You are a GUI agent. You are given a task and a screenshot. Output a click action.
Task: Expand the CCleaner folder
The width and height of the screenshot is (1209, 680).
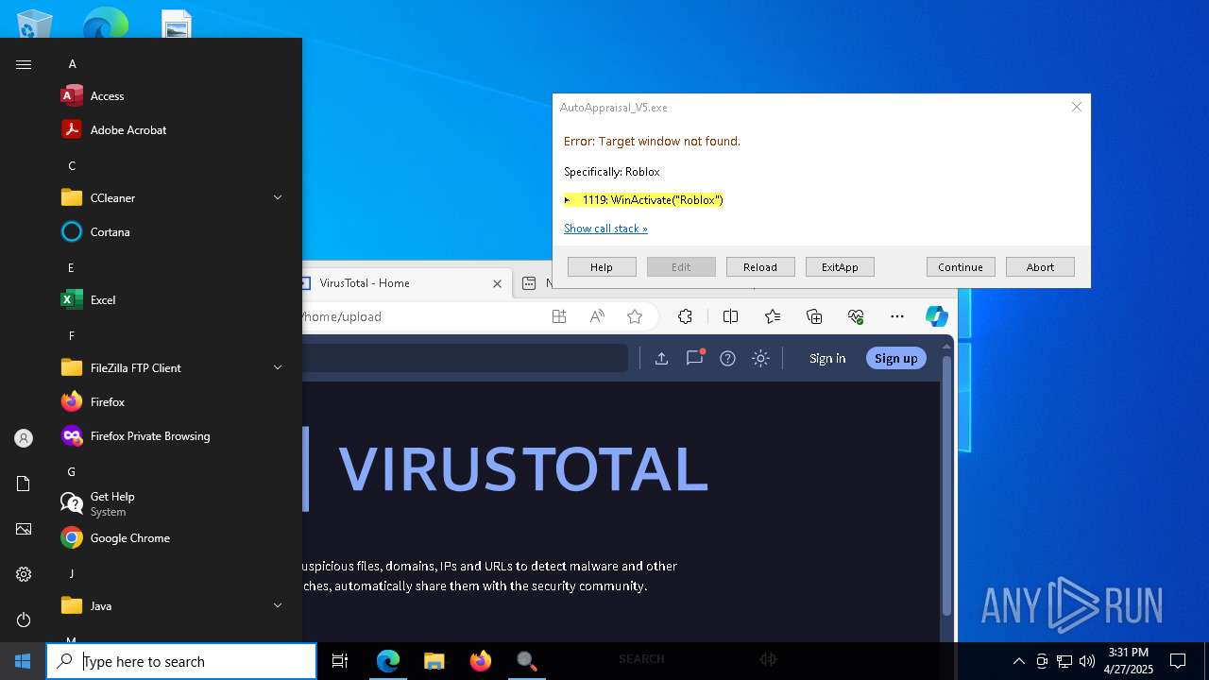pos(278,197)
